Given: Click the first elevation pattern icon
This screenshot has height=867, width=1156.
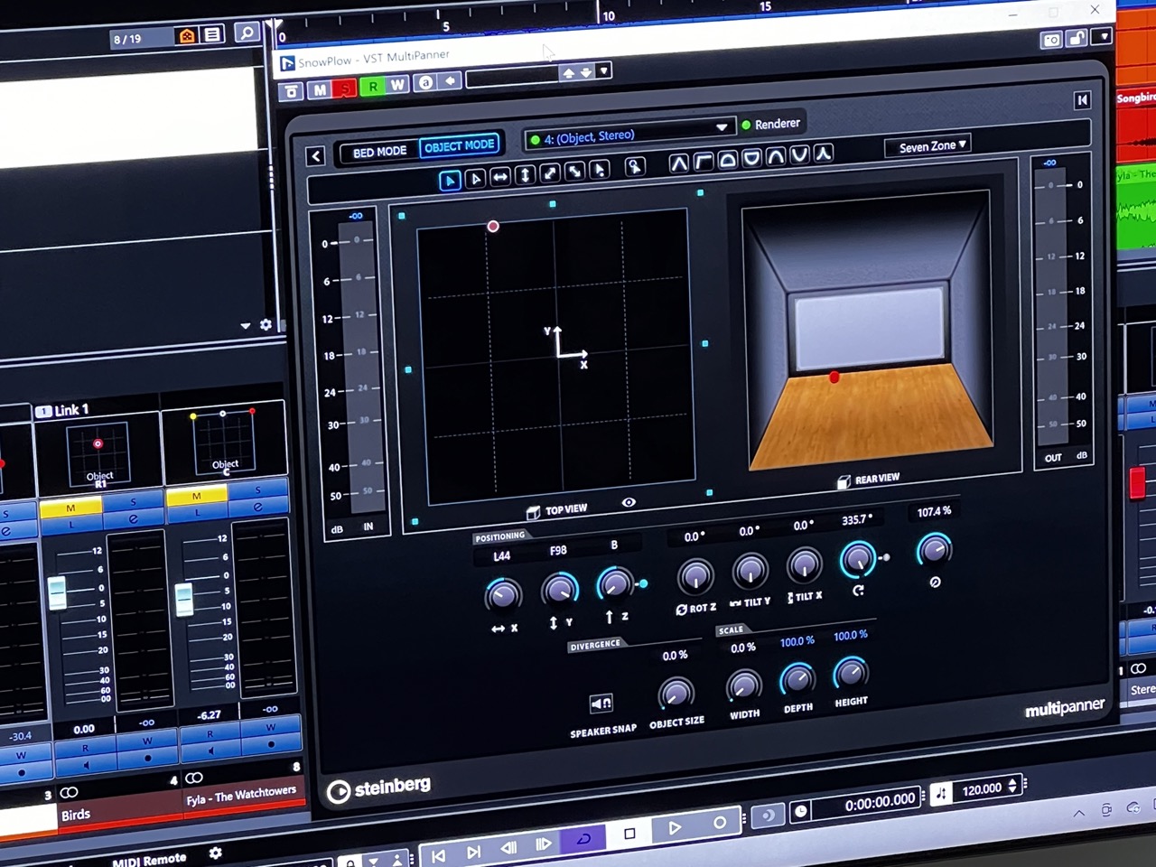Looking at the screenshot, I should 678,163.
